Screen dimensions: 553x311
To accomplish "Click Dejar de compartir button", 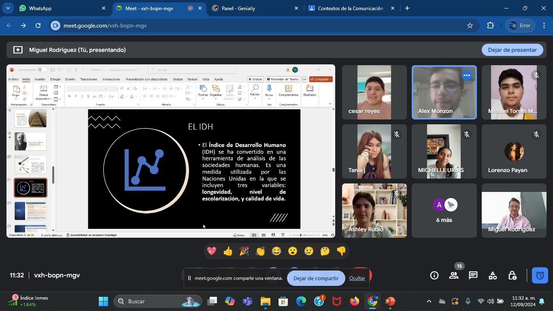I will (316, 278).
